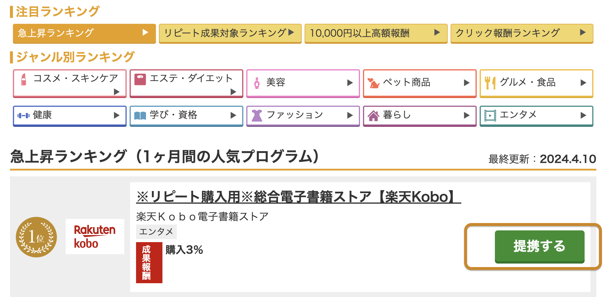Click the dumbbell icon for 健康
606x297 pixels.
click(23, 116)
